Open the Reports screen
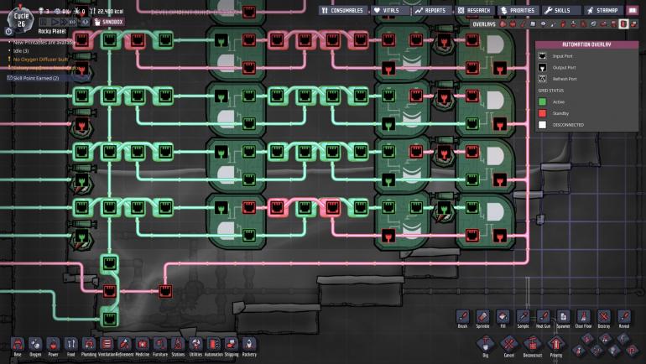The height and width of the screenshot is (364, 646). pos(431,10)
